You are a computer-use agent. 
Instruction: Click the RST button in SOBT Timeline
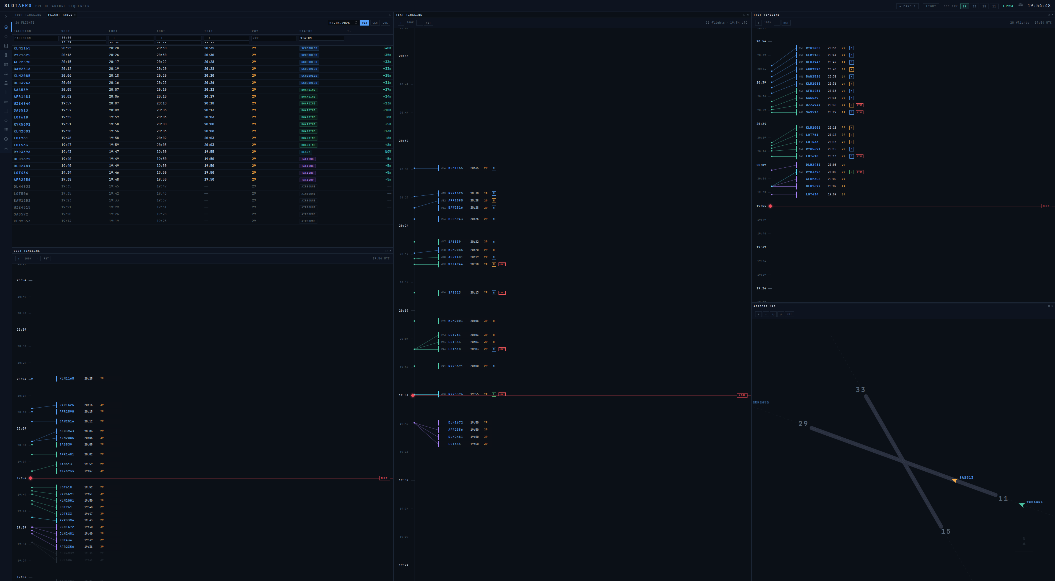(46, 258)
